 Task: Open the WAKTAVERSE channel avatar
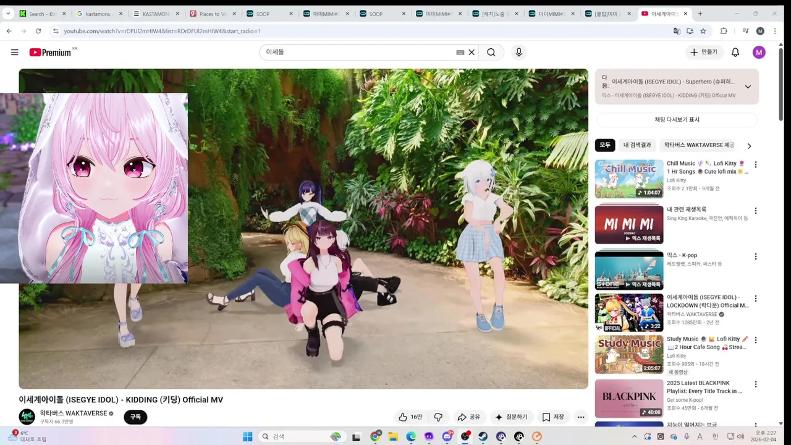[x=27, y=417]
